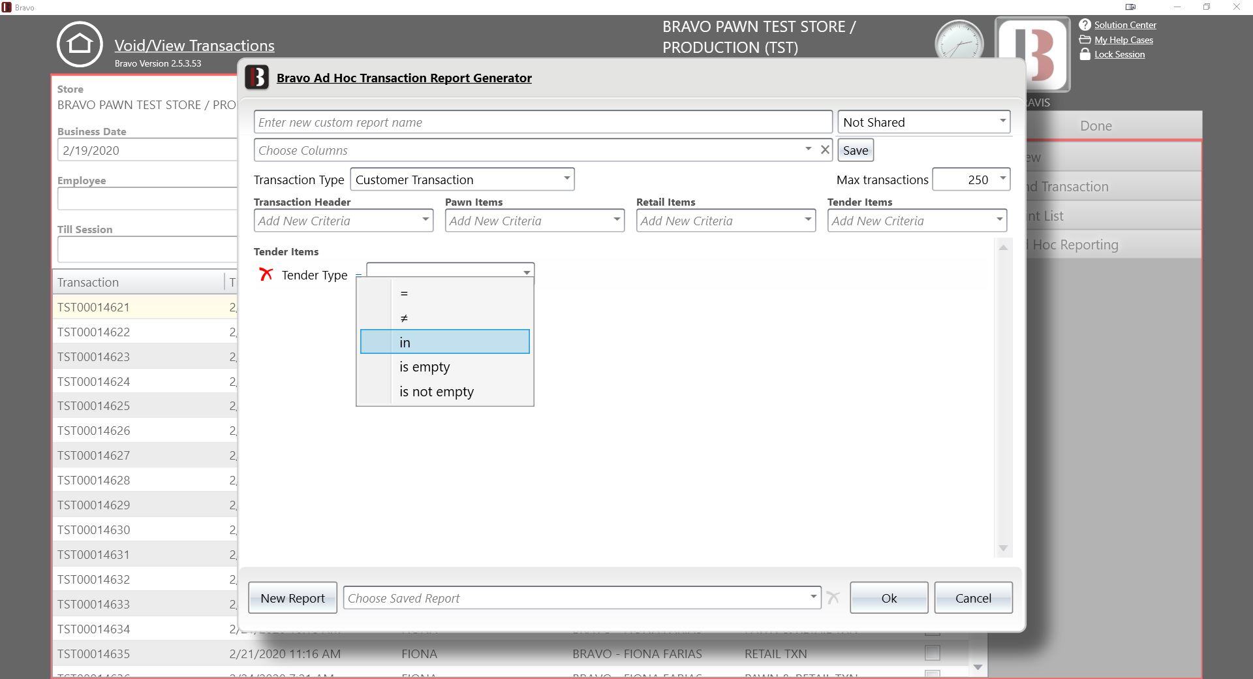Image resolution: width=1253 pixels, height=679 pixels.
Task: Click the Save button
Action: (x=856, y=150)
